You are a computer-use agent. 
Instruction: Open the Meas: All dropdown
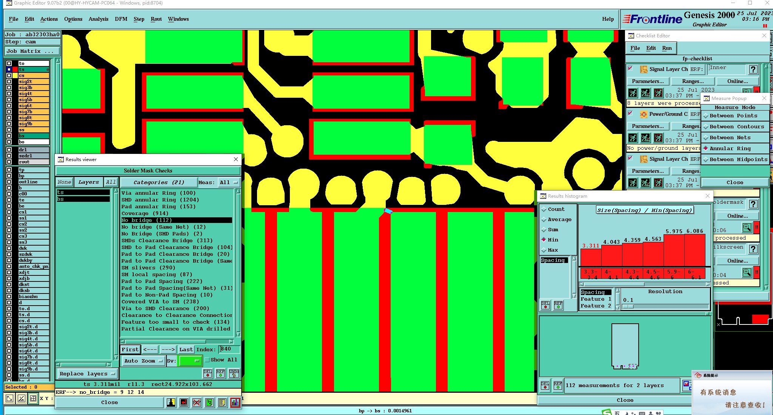click(x=229, y=183)
